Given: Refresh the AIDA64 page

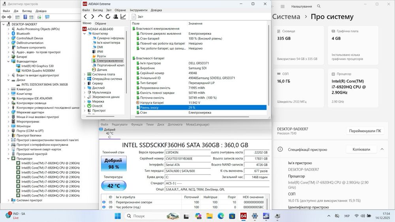Looking at the screenshot, I should click(x=108, y=17).
